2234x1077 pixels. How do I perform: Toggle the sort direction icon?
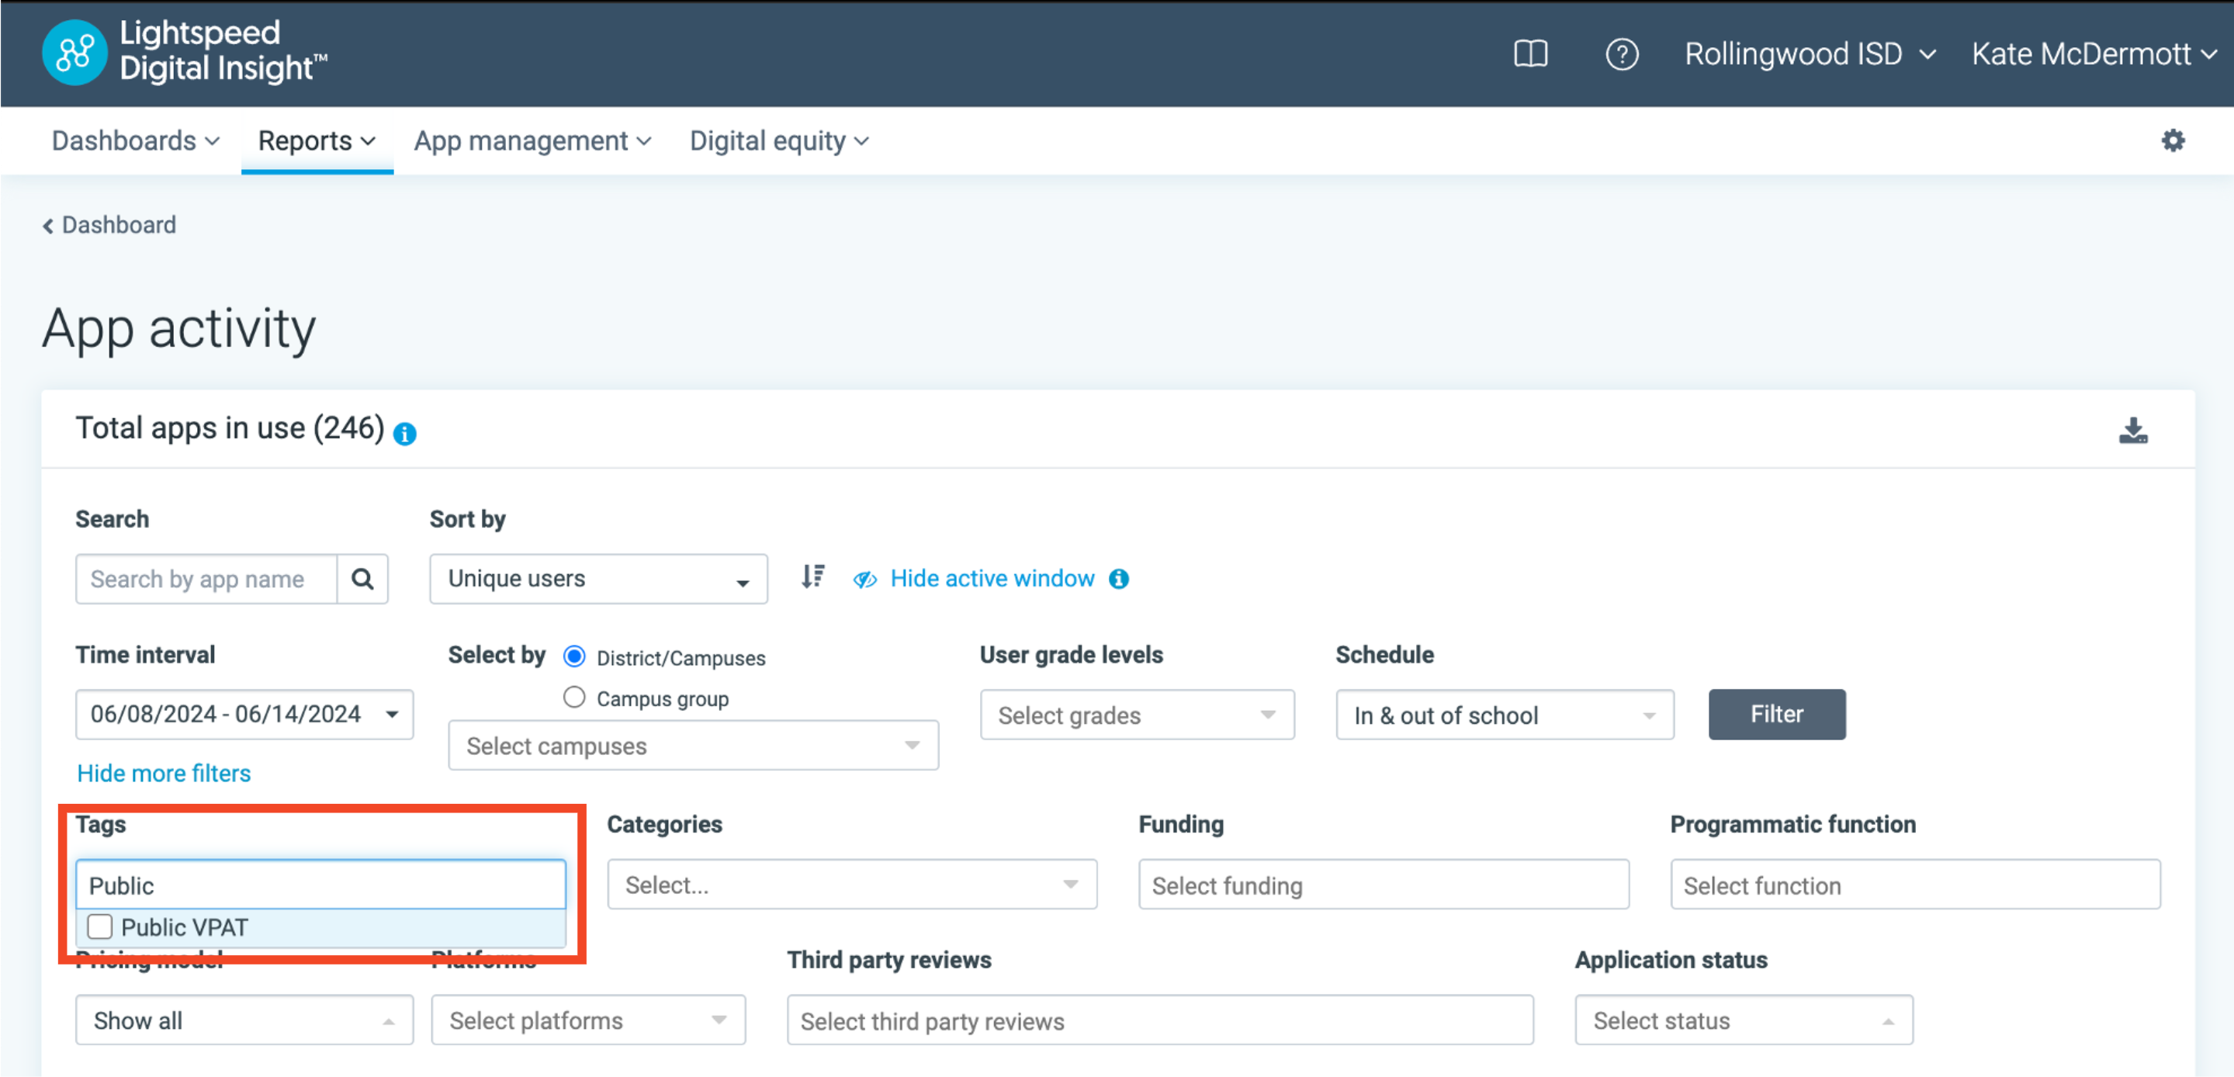point(812,577)
